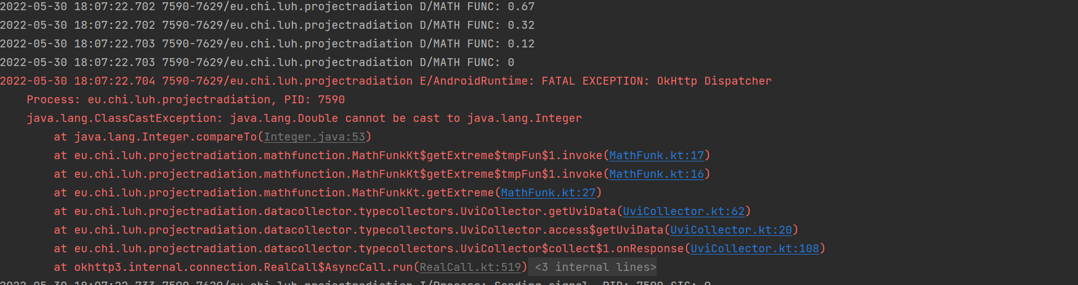Open the MathFunk.kt:16 source link

point(657,174)
